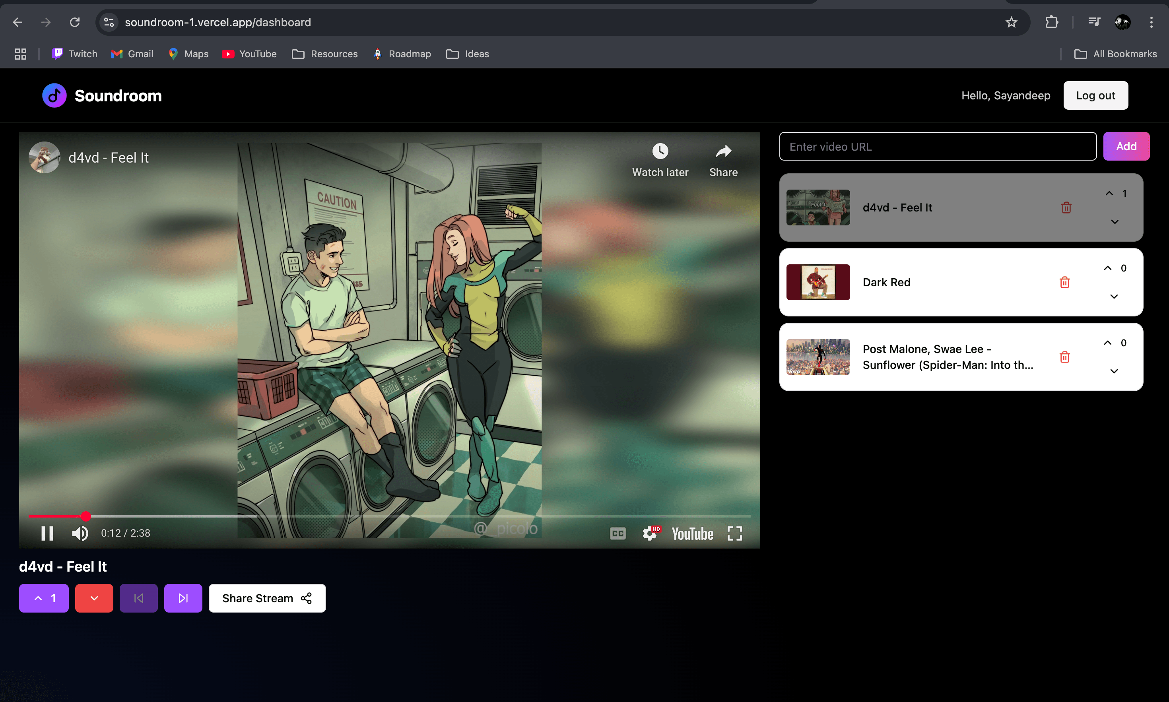Screen dimensions: 1169x702
Task: Pause the YouTube video
Action: click(47, 533)
